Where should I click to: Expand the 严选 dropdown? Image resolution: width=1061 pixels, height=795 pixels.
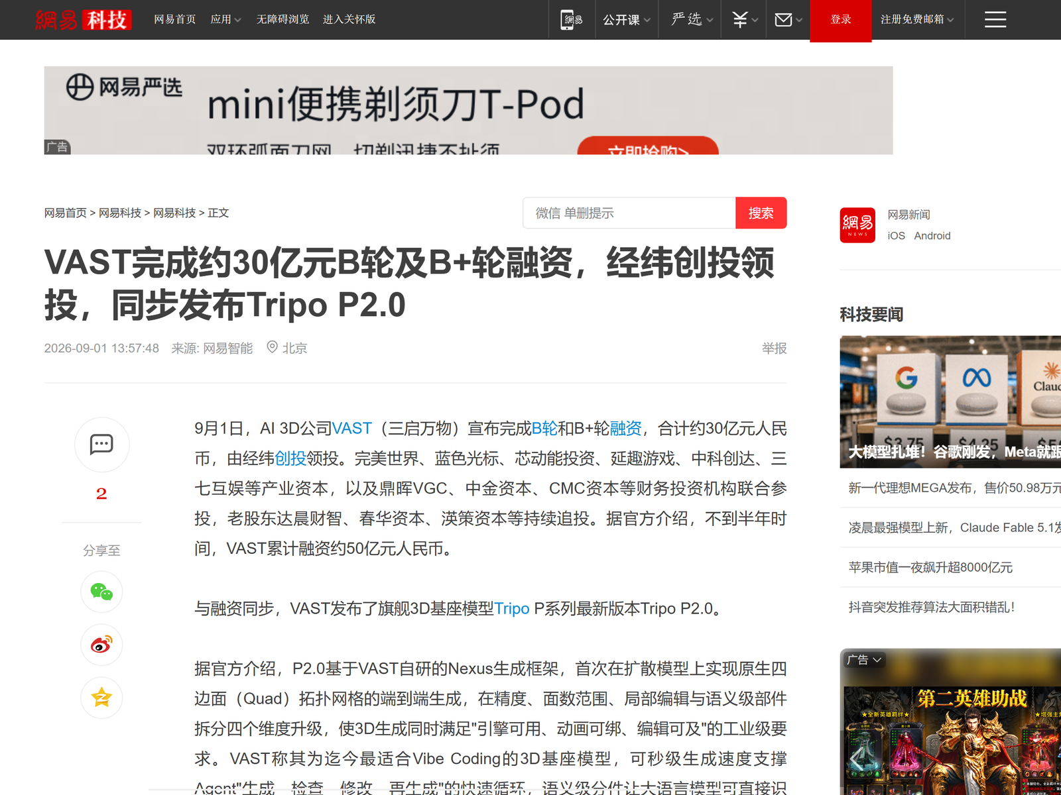692,20
